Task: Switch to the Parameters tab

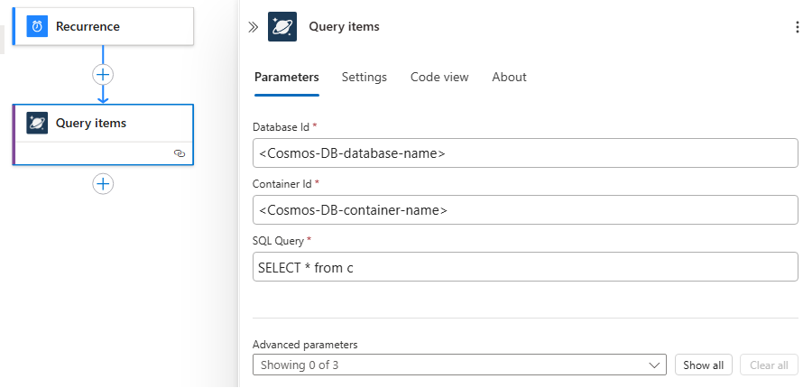Action: click(286, 77)
